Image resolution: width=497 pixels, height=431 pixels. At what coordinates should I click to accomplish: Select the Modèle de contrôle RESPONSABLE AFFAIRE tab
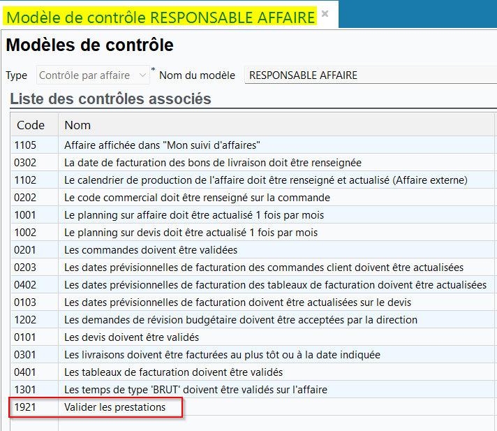click(161, 17)
